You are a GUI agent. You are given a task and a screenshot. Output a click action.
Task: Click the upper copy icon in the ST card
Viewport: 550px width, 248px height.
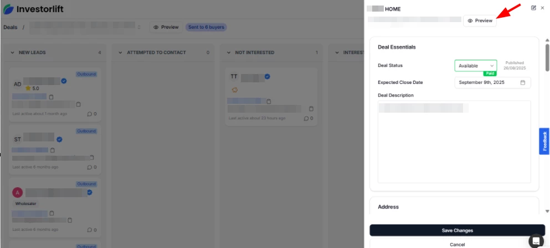tap(53, 150)
